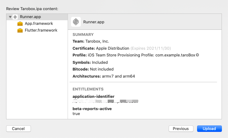Screen dimensions: 228x138
Task: Click the 'Review Tarobox.ipa content:' heading
Action: (32, 9)
